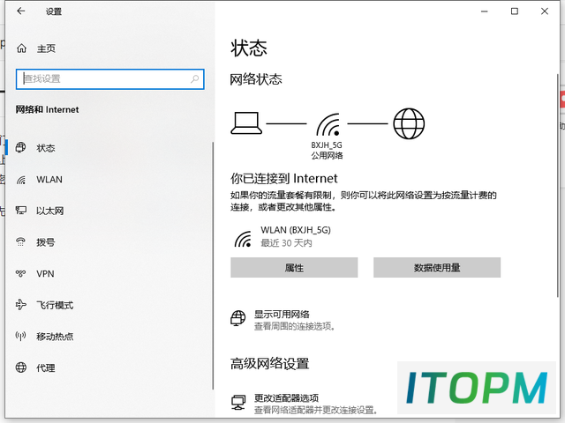Click the search magnifier icon
Screen dimensions: 565x423
coord(194,78)
